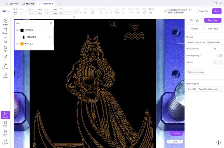Click the orange #FFA500 color swatch

coord(22,44)
